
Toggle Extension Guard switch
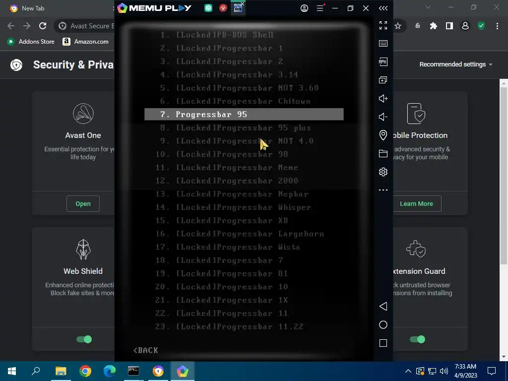point(417,339)
